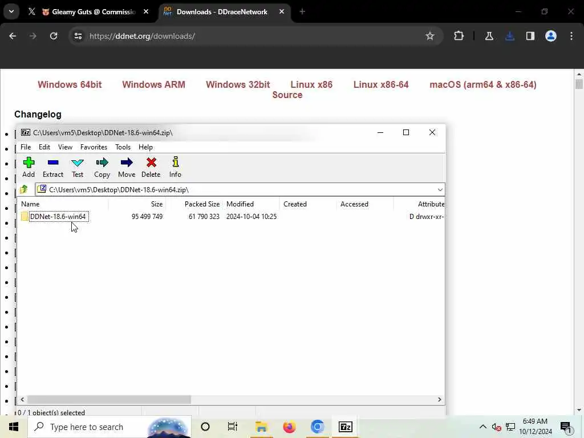Open a new browser tab
Viewport: 584px width, 438px height.
[x=302, y=12]
